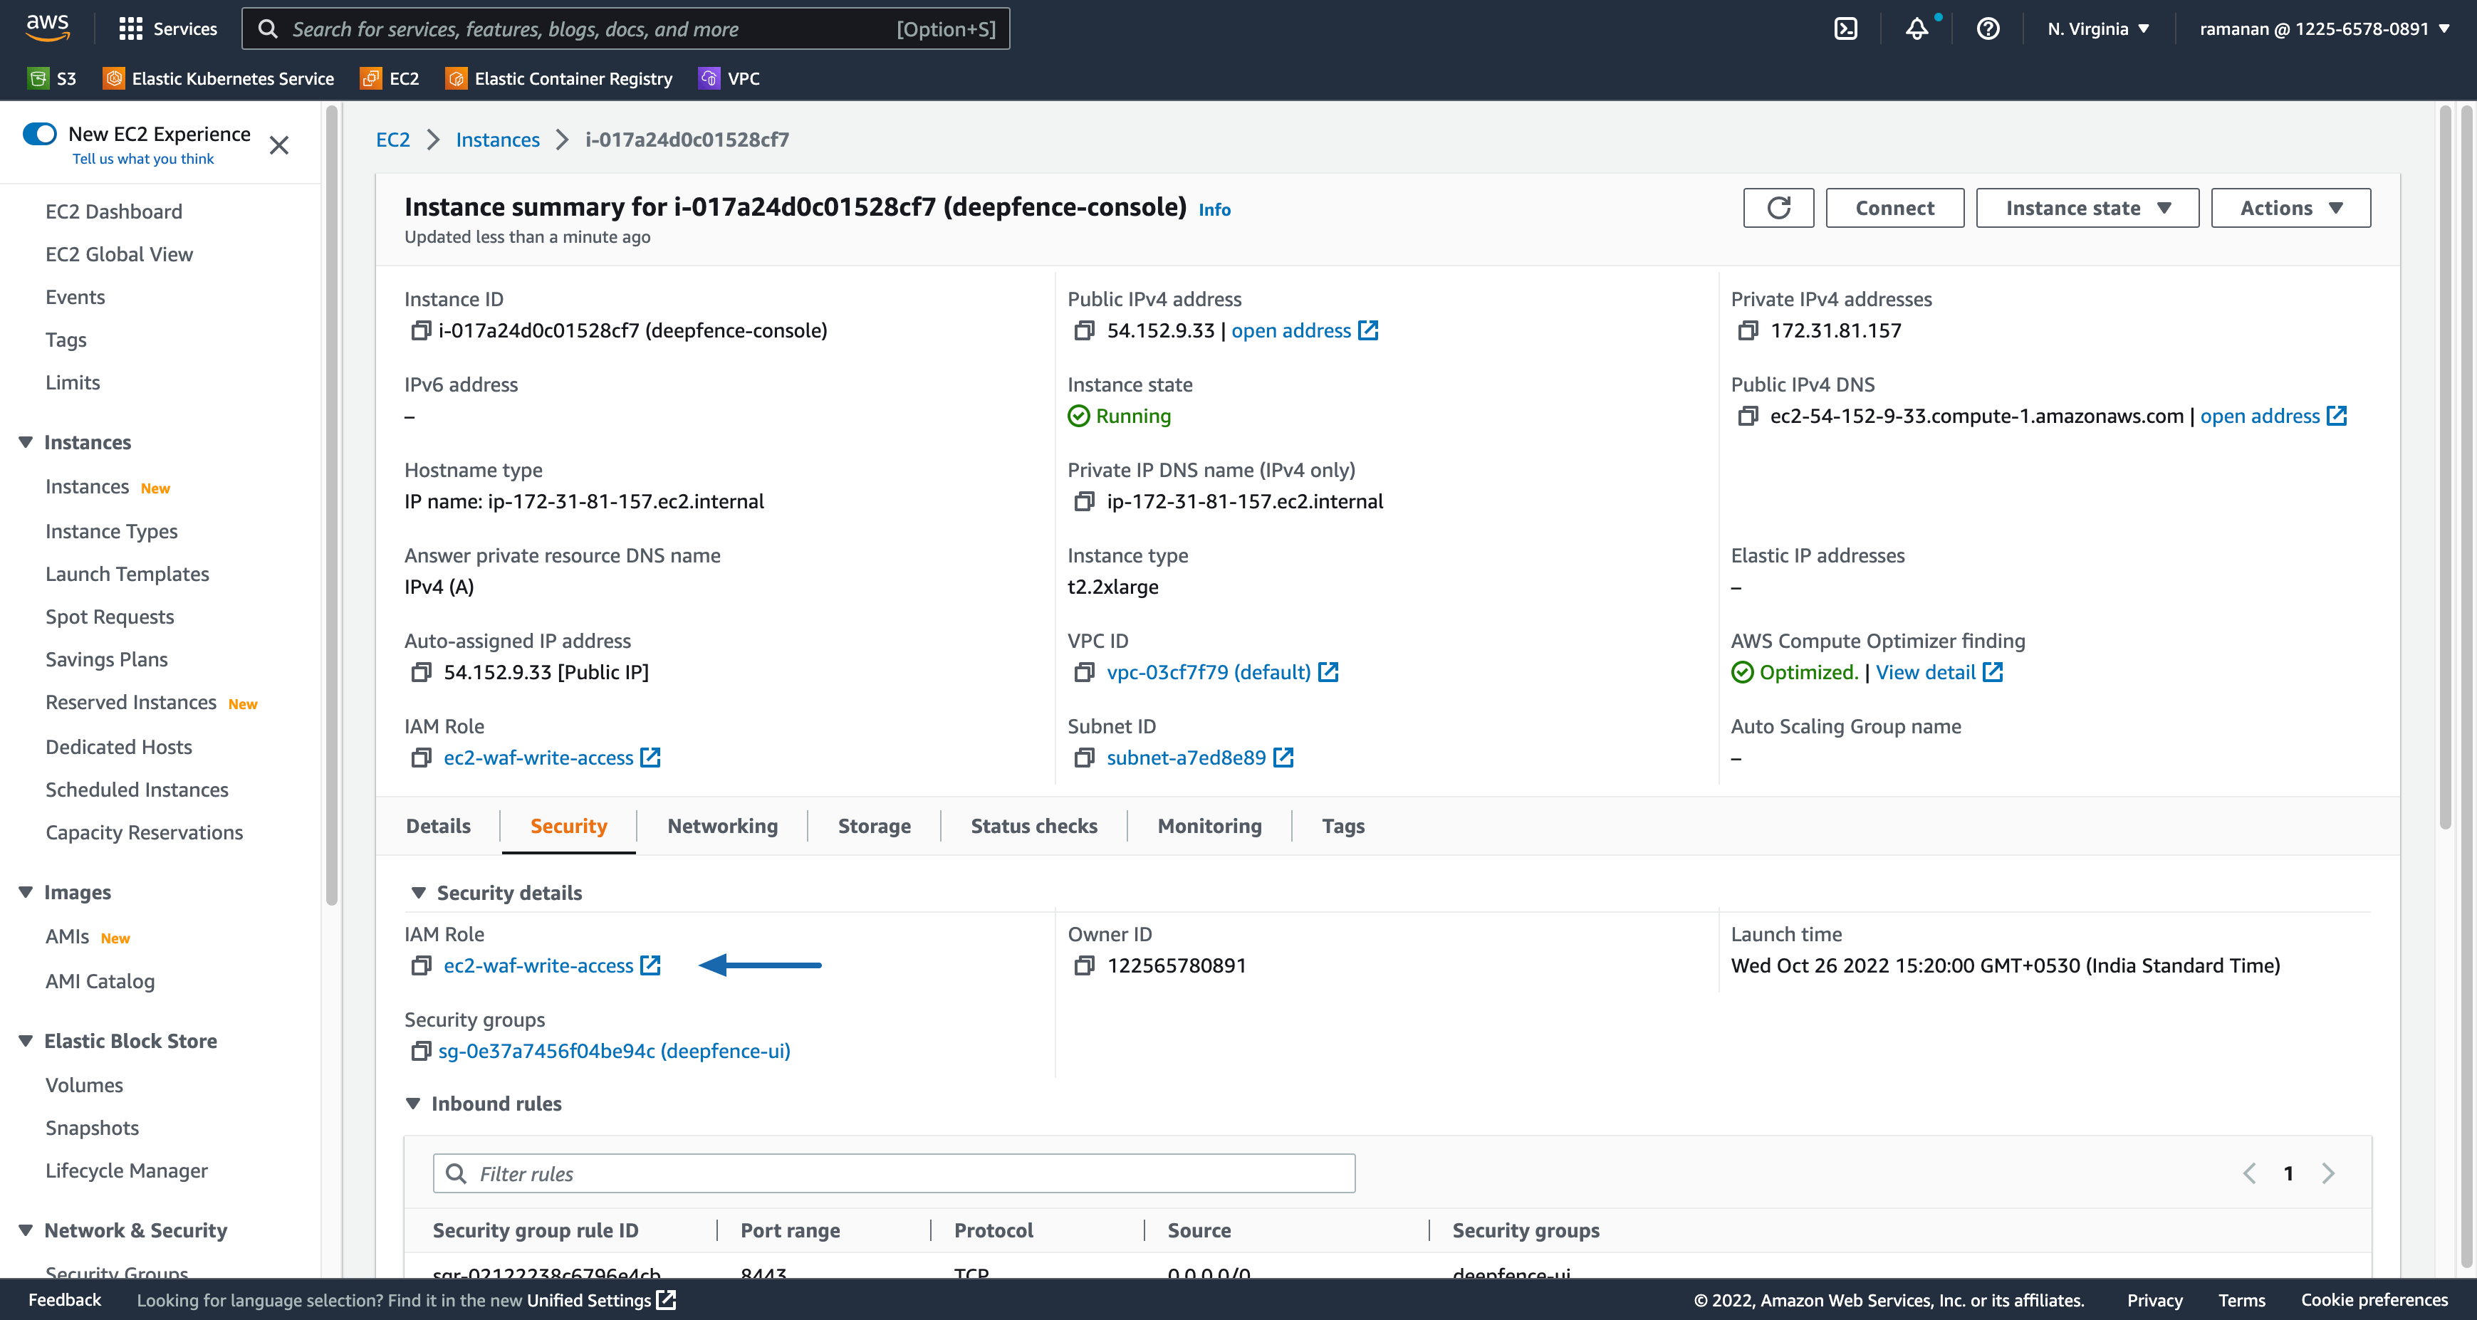Open Volumes in sidebar
Viewport: 2477px width, 1320px height.
pos(83,1084)
